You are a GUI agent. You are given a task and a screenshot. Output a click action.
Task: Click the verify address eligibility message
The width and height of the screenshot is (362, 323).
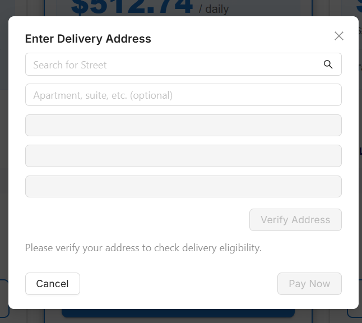[x=143, y=247]
